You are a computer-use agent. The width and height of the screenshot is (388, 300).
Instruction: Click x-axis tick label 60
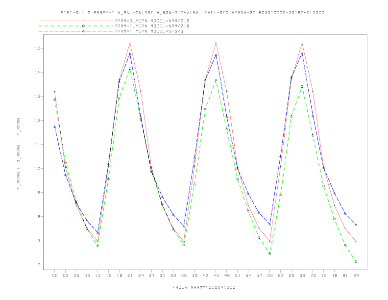point(270,275)
